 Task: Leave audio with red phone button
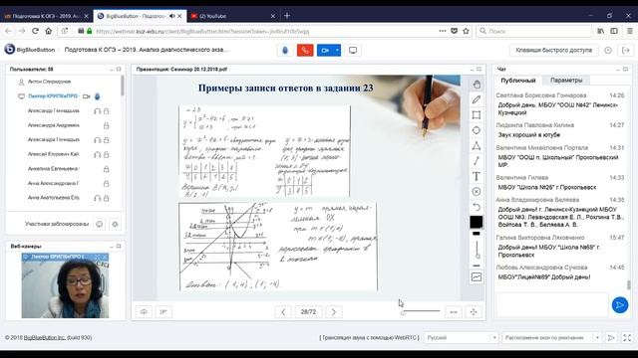(x=305, y=51)
